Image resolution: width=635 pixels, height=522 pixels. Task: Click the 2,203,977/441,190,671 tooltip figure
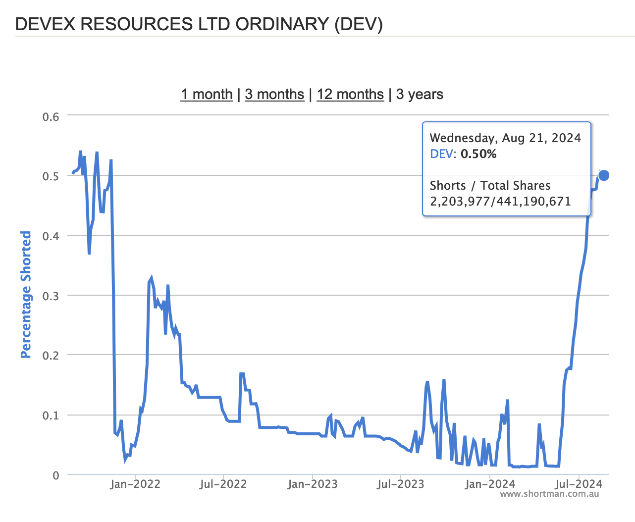pos(500,202)
